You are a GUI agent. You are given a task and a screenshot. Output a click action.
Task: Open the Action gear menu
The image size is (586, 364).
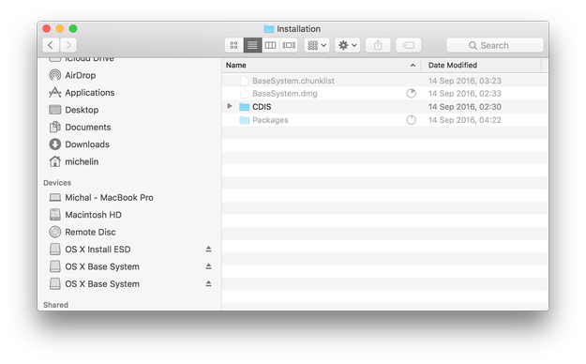[x=348, y=45]
